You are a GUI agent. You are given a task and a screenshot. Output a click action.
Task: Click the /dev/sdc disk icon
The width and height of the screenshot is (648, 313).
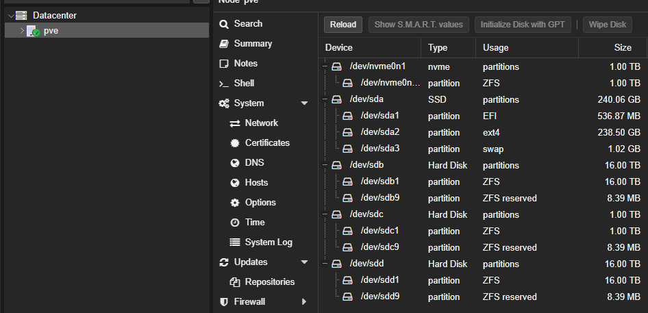[x=337, y=214]
